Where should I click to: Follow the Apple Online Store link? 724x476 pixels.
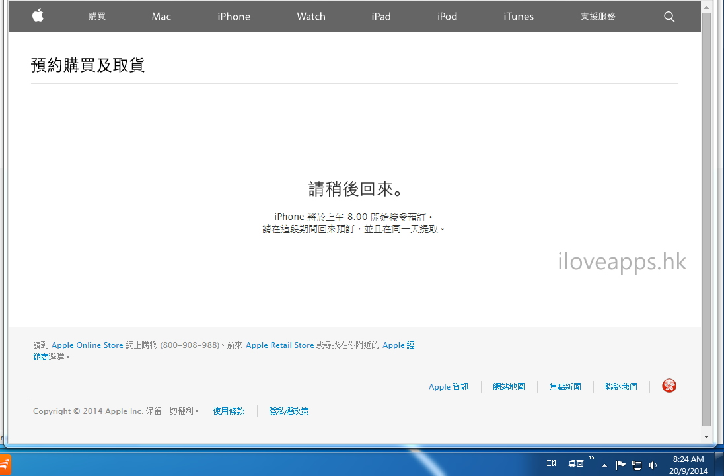pyautogui.click(x=87, y=345)
